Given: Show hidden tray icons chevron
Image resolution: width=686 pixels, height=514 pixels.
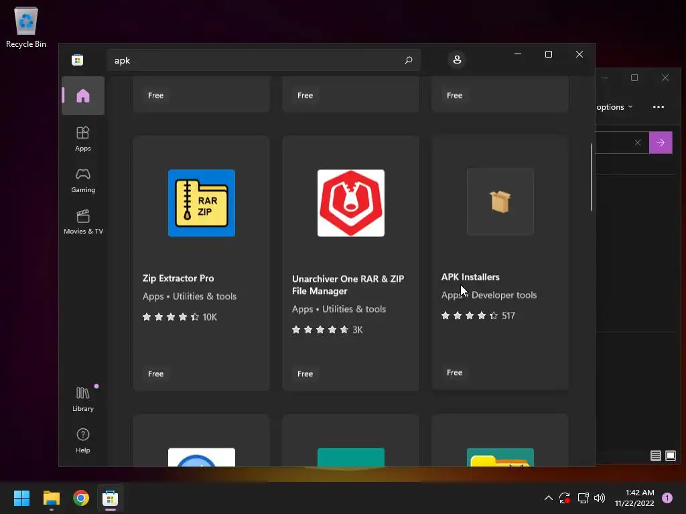Looking at the screenshot, I should 548,498.
